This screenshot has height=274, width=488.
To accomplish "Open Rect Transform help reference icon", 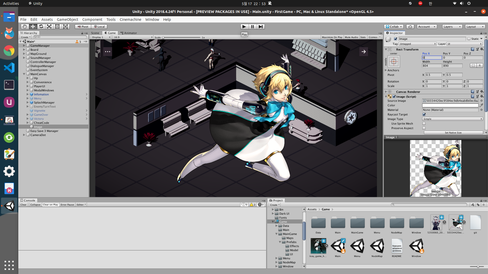I will 472,49.
